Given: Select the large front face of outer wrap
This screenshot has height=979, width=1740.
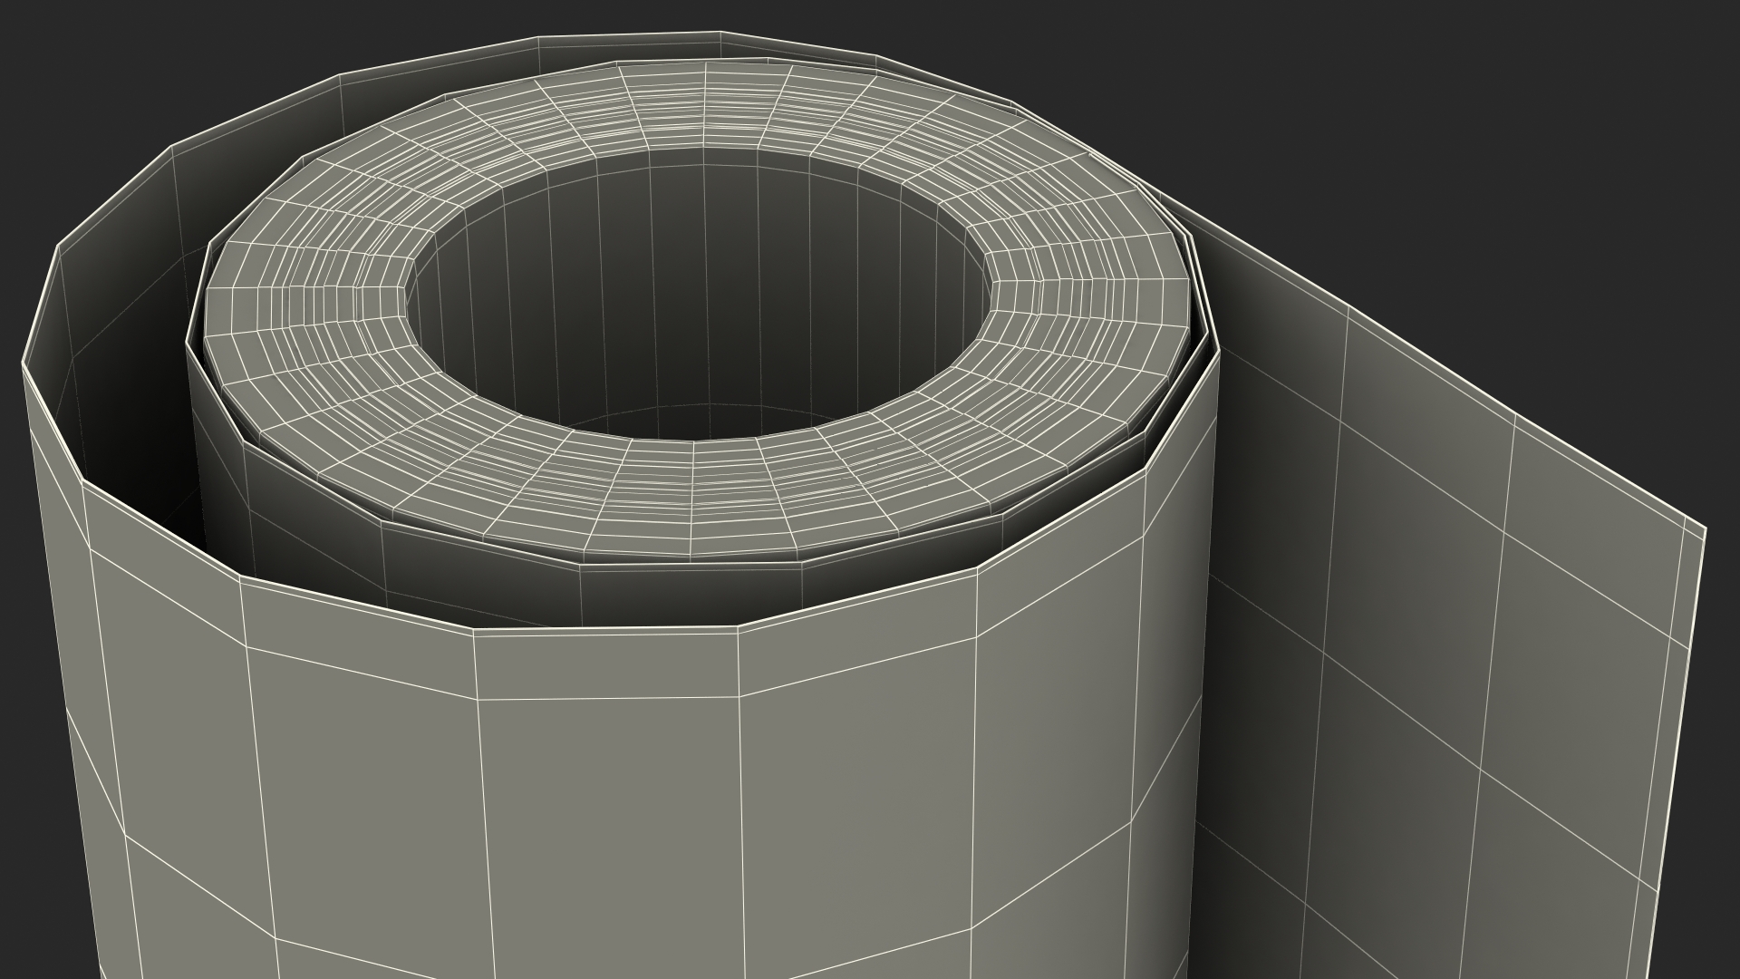Looking at the screenshot, I should click(x=607, y=816).
